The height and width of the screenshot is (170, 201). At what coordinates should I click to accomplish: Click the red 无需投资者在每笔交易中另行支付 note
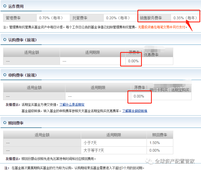(x=162, y=27)
